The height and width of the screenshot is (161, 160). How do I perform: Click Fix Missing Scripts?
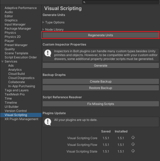[101, 104]
